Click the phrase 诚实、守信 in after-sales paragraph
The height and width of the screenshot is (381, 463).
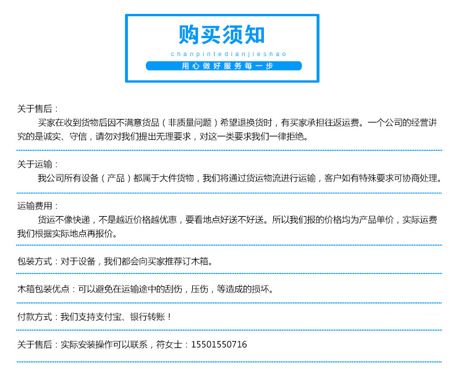[x=67, y=136]
